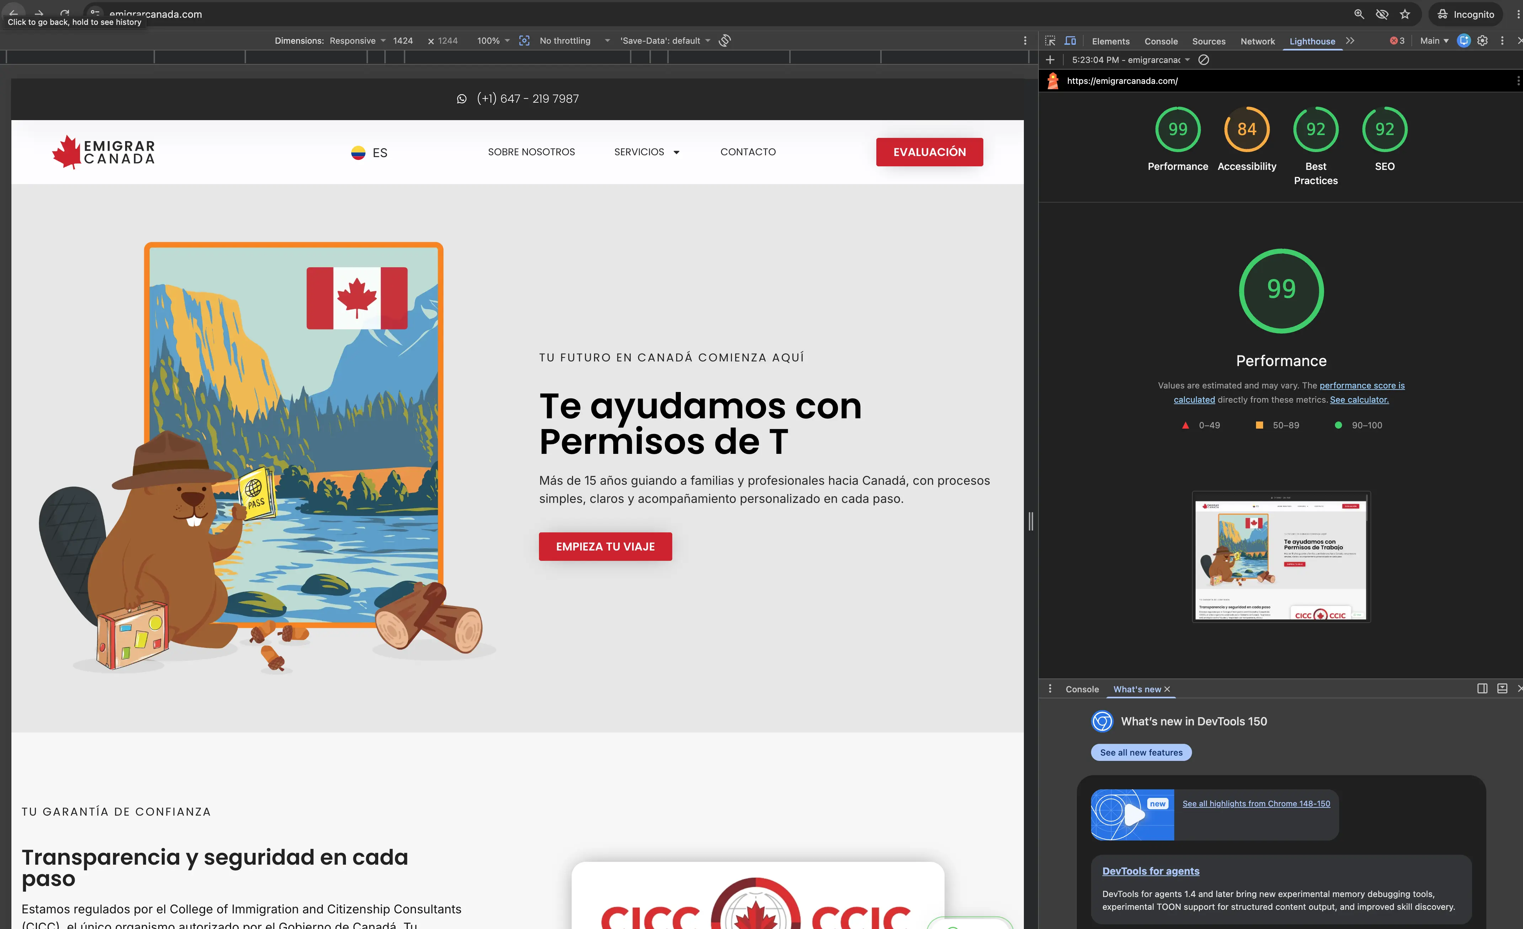Screen dimensions: 1523x929
Task: Click the zoom magnifier icon in address bar
Action: click(x=1359, y=14)
